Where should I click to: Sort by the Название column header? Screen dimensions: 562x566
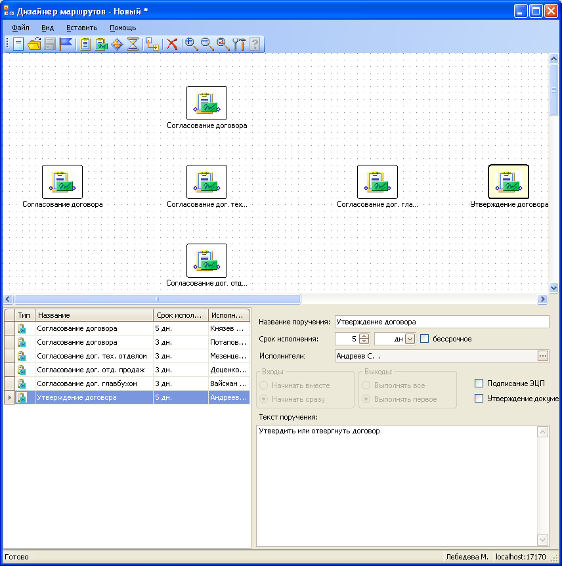click(x=94, y=315)
